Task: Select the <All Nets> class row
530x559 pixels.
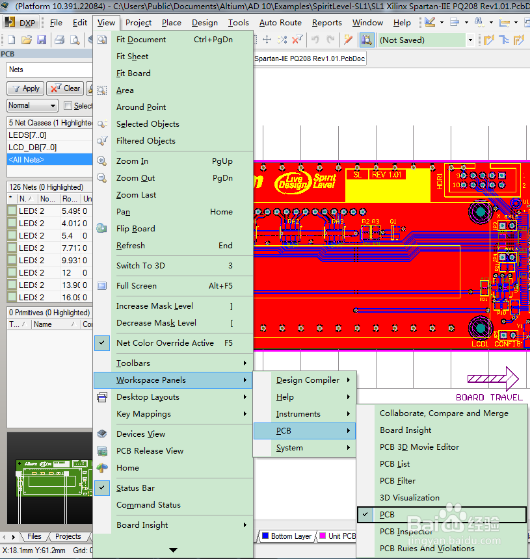Action: click(49, 160)
